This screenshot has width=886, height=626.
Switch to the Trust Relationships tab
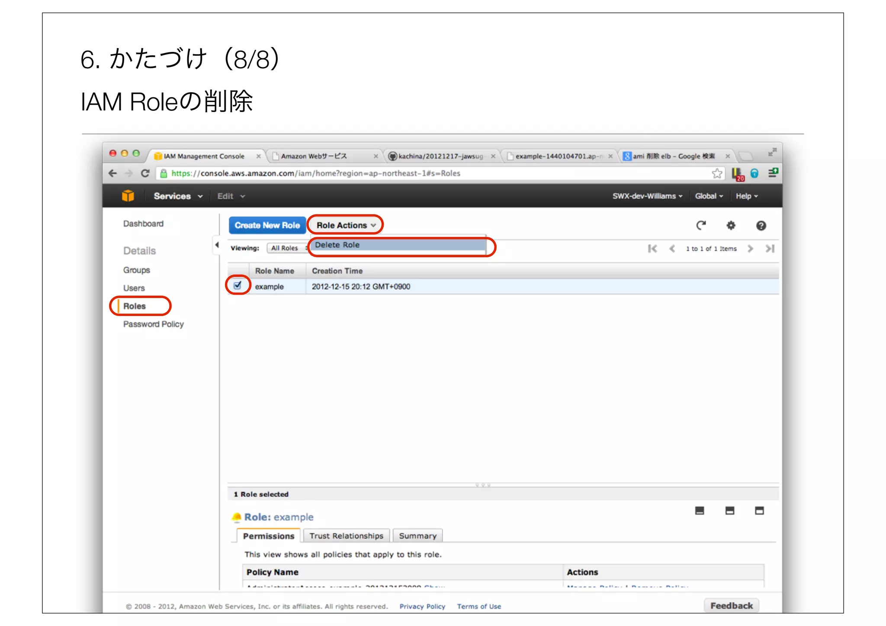coord(346,536)
